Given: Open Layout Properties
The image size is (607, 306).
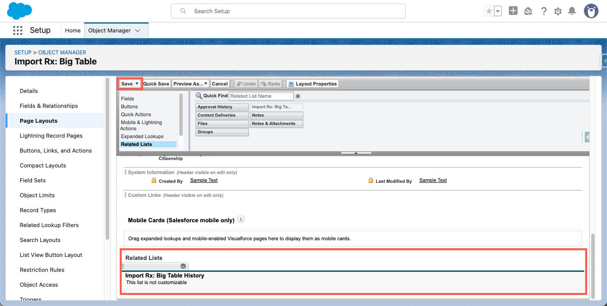Looking at the screenshot, I should coord(312,84).
